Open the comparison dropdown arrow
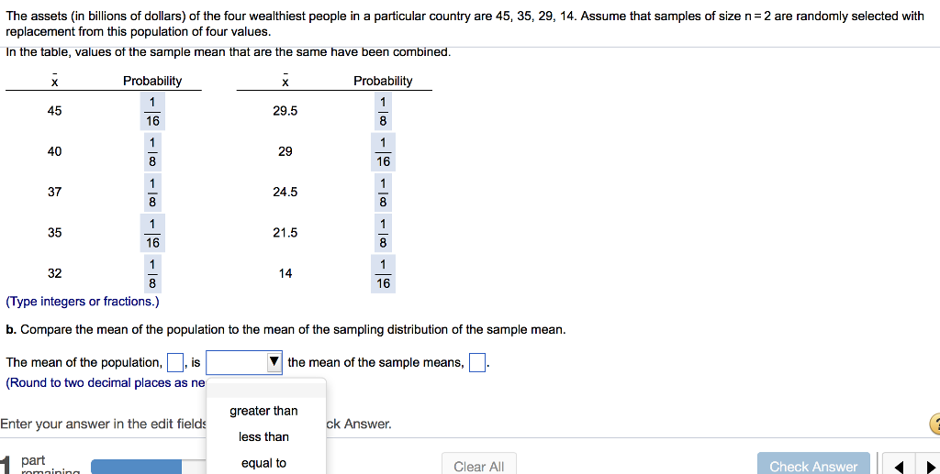The image size is (940, 474). 274,362
